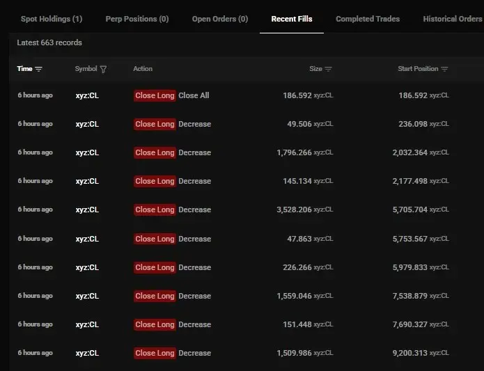Select the Open Orders (0) tab

pyautogui.click(x=220, y=19)
